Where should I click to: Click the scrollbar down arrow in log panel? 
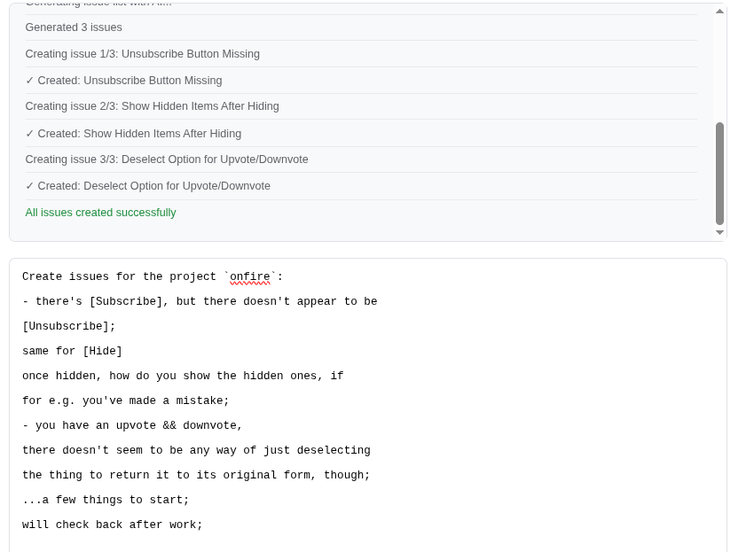(x=719, y=232)
